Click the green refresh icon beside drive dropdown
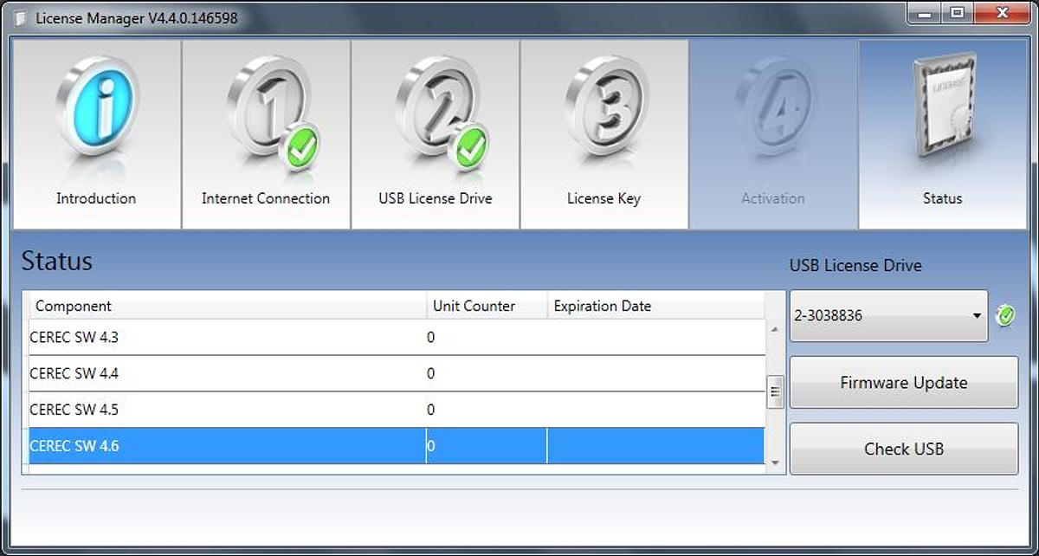The image size is (1039, 556). pos(1005,315)
